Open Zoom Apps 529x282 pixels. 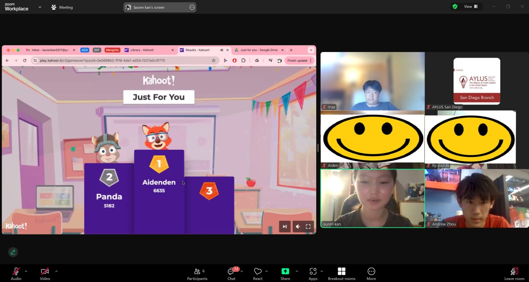[x=313, y=274]
